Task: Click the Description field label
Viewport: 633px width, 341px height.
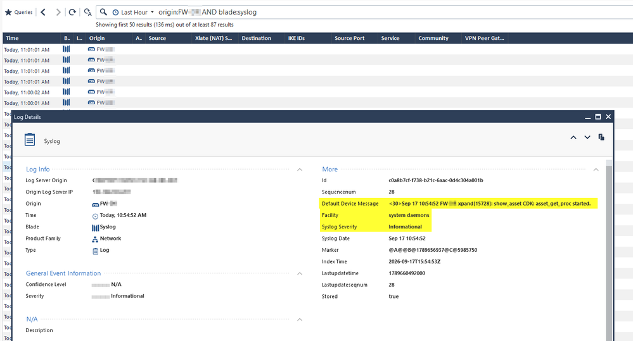Action: tap(39, 330)
